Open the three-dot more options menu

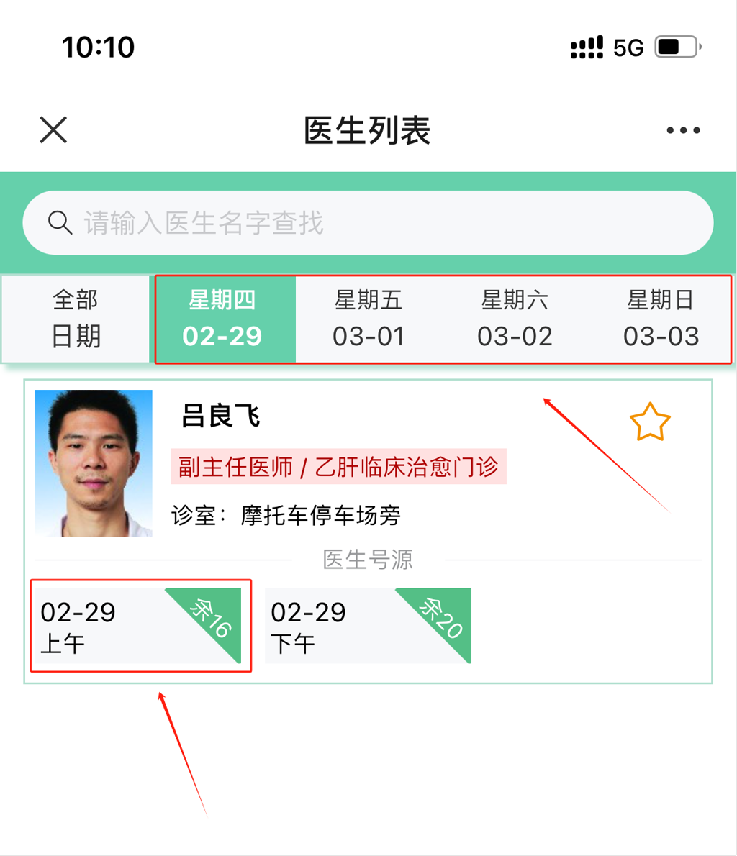[683, 130]
